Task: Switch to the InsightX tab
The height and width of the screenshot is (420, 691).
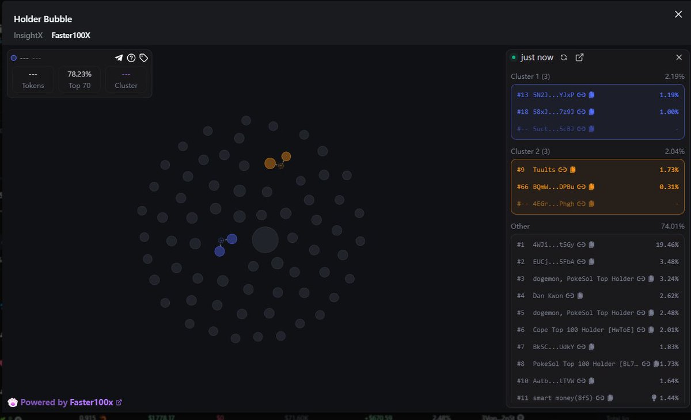Action: click(x=28, y=36)
